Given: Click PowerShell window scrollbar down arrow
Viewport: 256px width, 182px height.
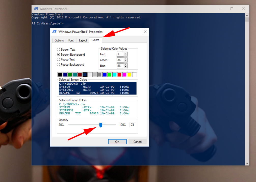Looking at the screenshot, I should click(x=247, y=163).
